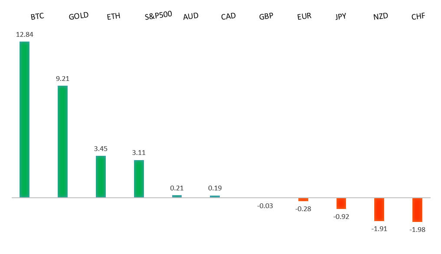Click the red JPY bar

(x=341, y=203)
